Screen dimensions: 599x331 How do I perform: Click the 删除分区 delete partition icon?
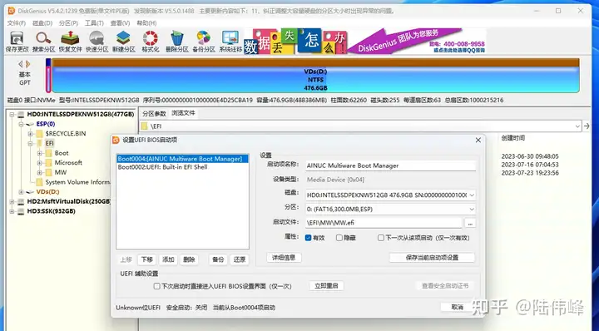point(177,42)
